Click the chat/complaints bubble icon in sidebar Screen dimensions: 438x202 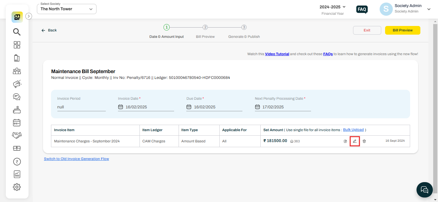[17, 97]
